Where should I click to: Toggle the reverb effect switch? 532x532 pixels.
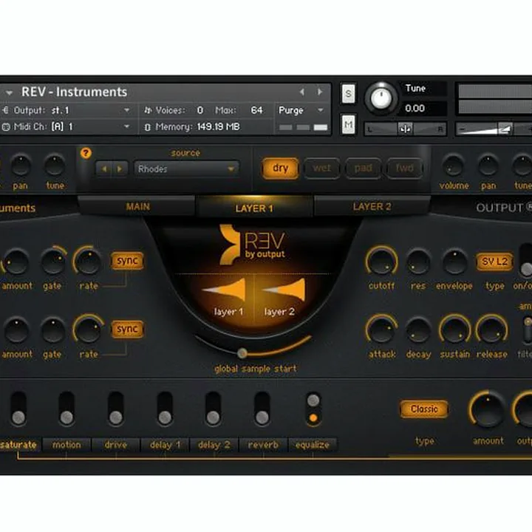(262, 409)
